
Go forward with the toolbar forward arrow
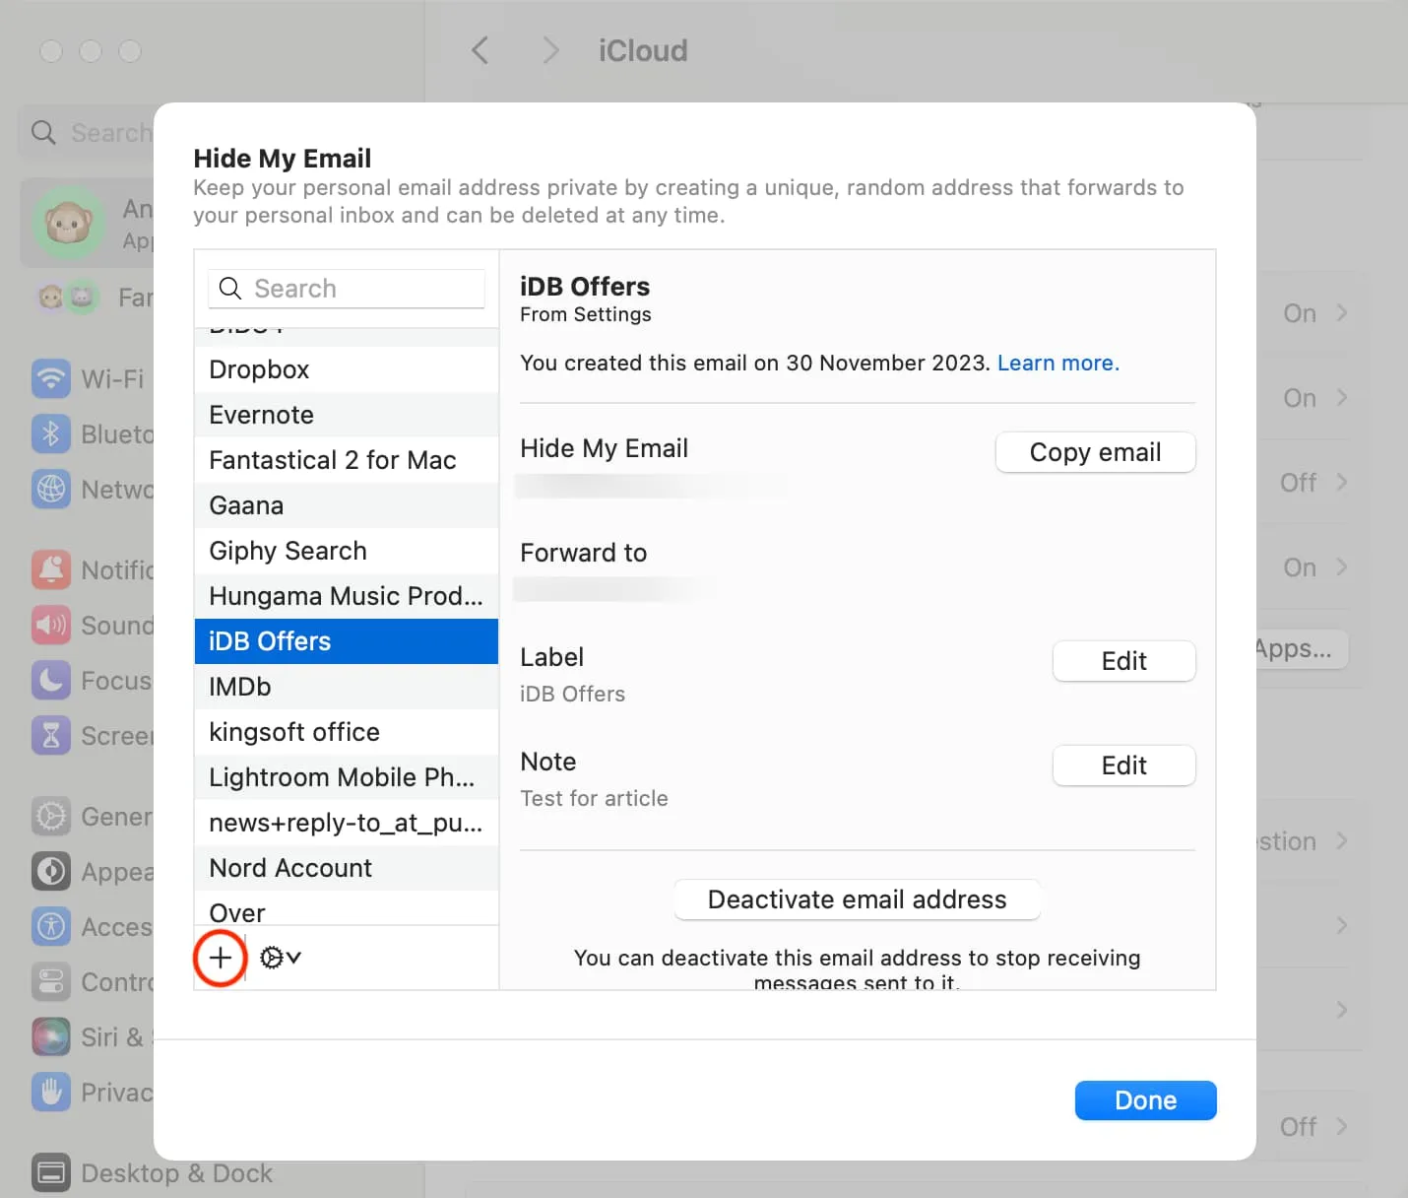[550, 50]
